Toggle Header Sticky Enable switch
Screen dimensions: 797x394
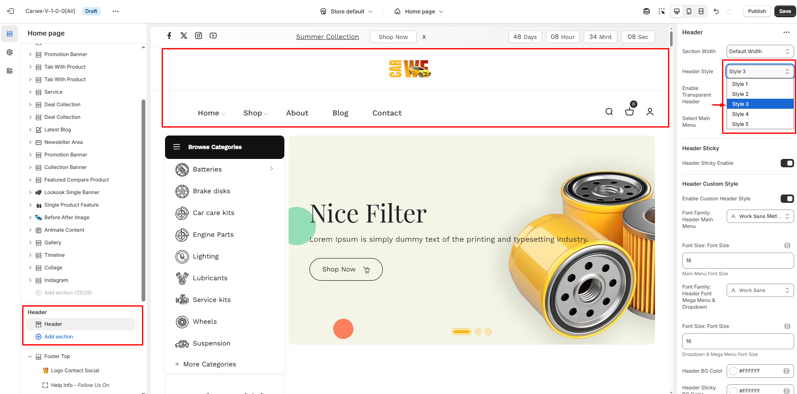787,163
